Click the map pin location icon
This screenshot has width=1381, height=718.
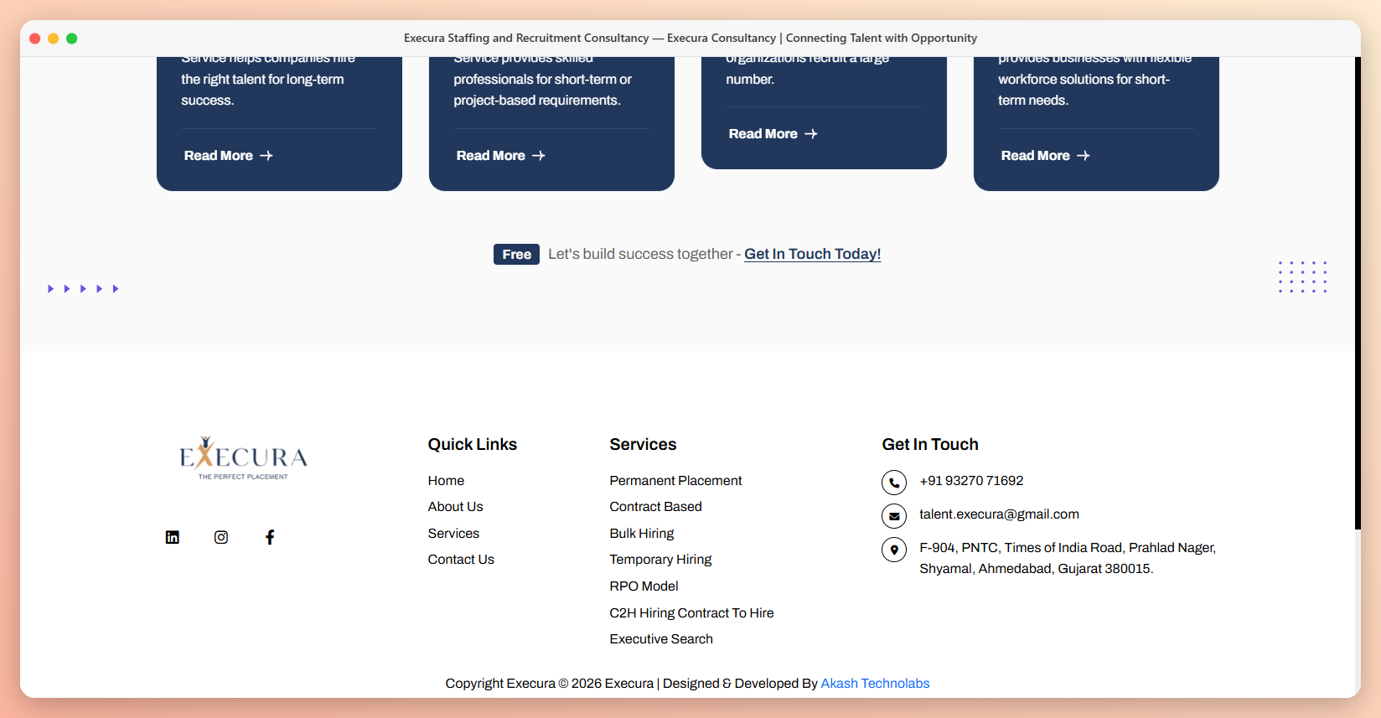(894, 550)
